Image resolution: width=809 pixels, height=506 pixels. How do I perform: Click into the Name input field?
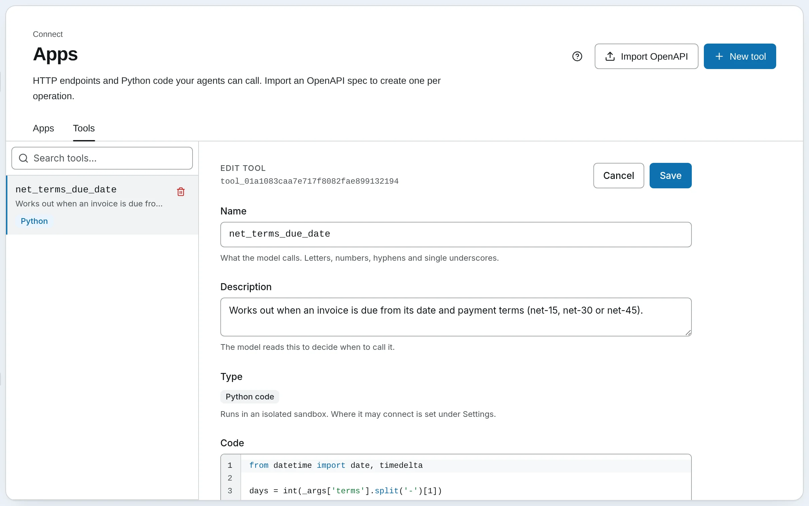pyautogui.click(x=456, y=234)
